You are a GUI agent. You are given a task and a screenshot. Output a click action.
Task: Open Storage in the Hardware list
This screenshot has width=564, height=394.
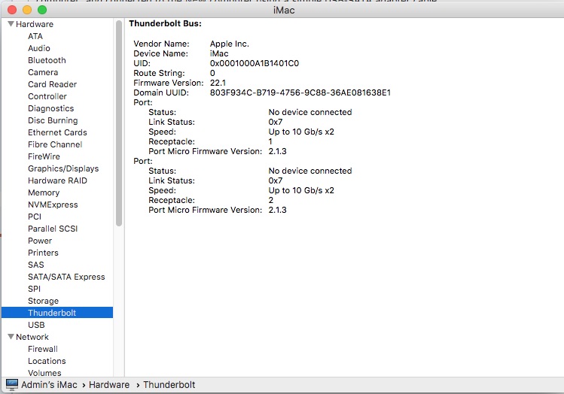43,301
